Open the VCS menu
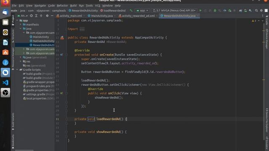 pyautogui.click(x=98, y=5)
